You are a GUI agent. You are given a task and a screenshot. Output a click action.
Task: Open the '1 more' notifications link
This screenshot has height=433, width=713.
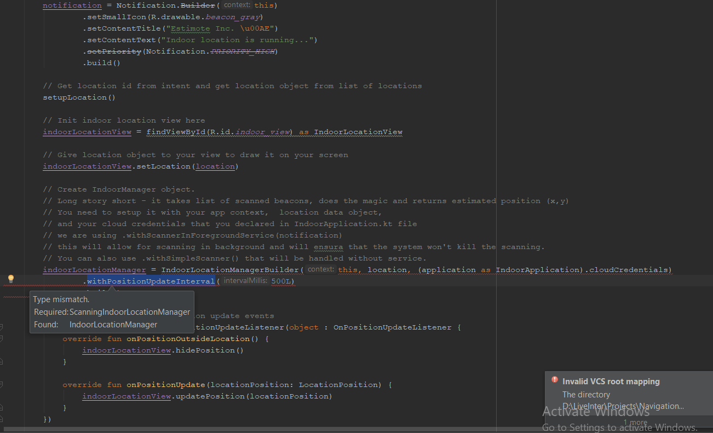click(636, 423)
